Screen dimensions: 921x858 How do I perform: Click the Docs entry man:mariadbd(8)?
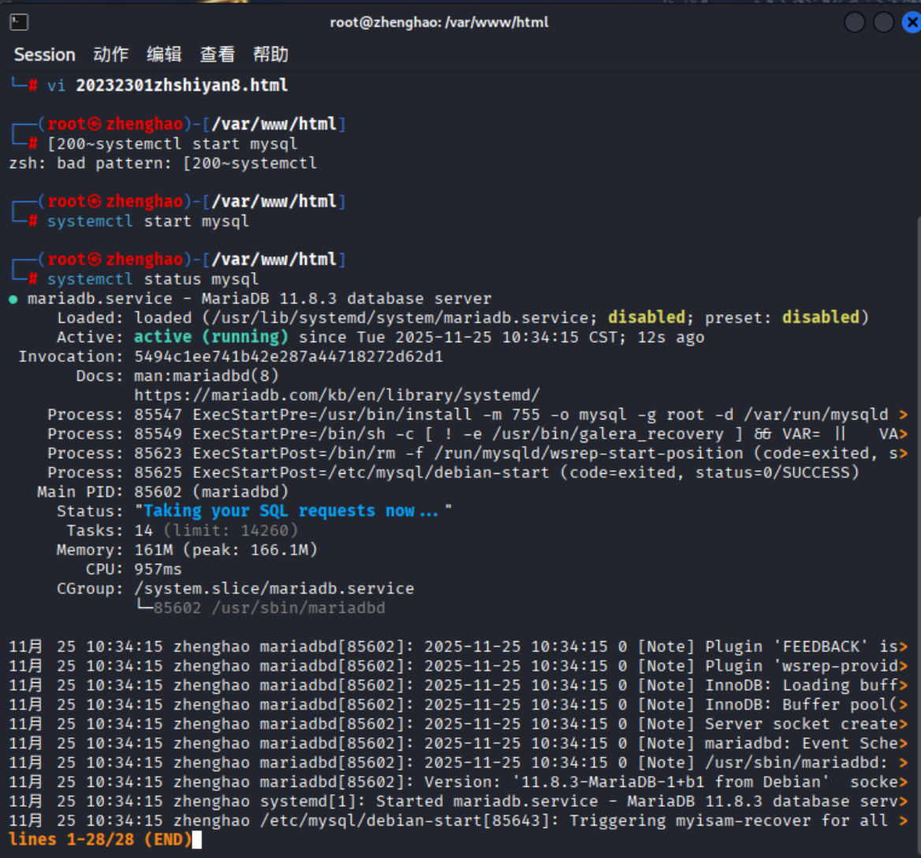(206, 376)
